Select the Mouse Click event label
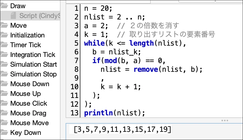243x140 pixels. pyautogui.click(x=29, y=104)
